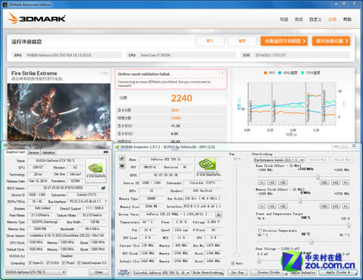Click the Bus Interface question mark icon
The width and height of the screenshot is (363, 280).
coord(105,201)
